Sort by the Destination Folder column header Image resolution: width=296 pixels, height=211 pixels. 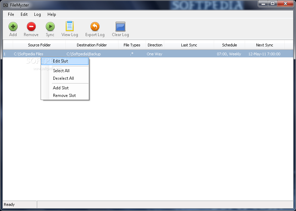click(x=92, y=45)
